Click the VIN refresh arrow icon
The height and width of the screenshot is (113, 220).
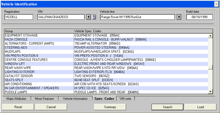[94, 17]
